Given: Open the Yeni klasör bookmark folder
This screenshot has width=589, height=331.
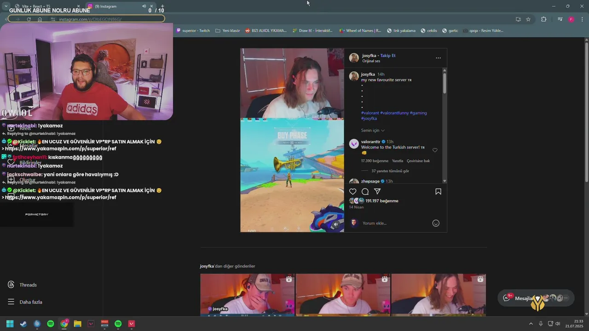Looking at the screenshot, I should [228, 31].
